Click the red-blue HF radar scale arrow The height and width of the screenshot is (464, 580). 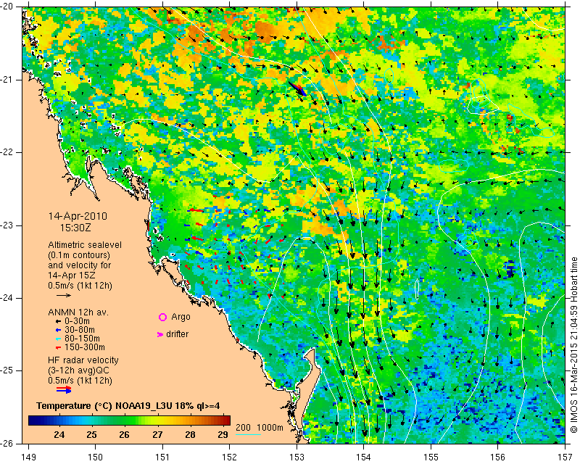coord(64,389)
